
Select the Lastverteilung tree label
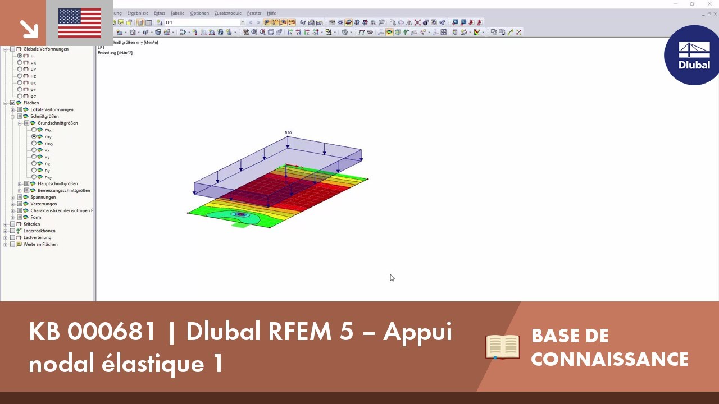(37, 237)
